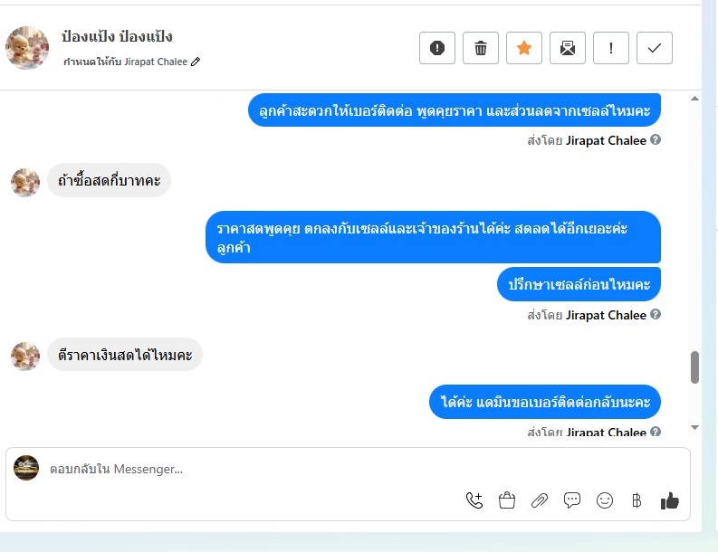Edit assignment with the pencil next to Jirapat Chalee
The height and width of the screenshot is (552, 718).
click(196, 62)
